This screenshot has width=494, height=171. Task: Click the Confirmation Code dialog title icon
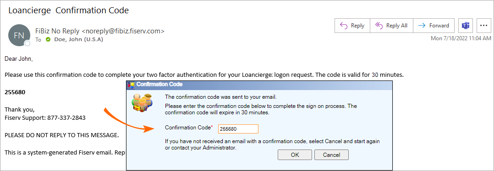[131, 85]
